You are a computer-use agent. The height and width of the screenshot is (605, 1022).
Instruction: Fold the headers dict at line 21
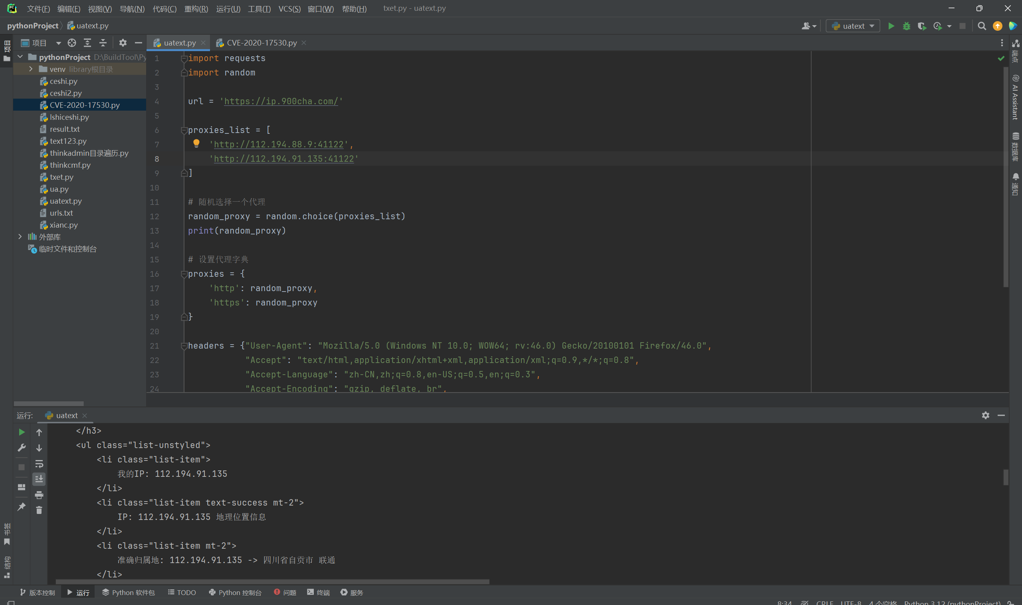pyautogui.click(x=184, y=346)
